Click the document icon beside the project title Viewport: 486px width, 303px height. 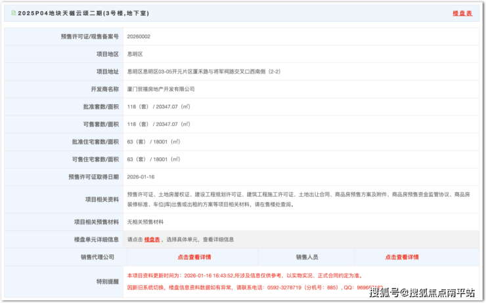14,13
